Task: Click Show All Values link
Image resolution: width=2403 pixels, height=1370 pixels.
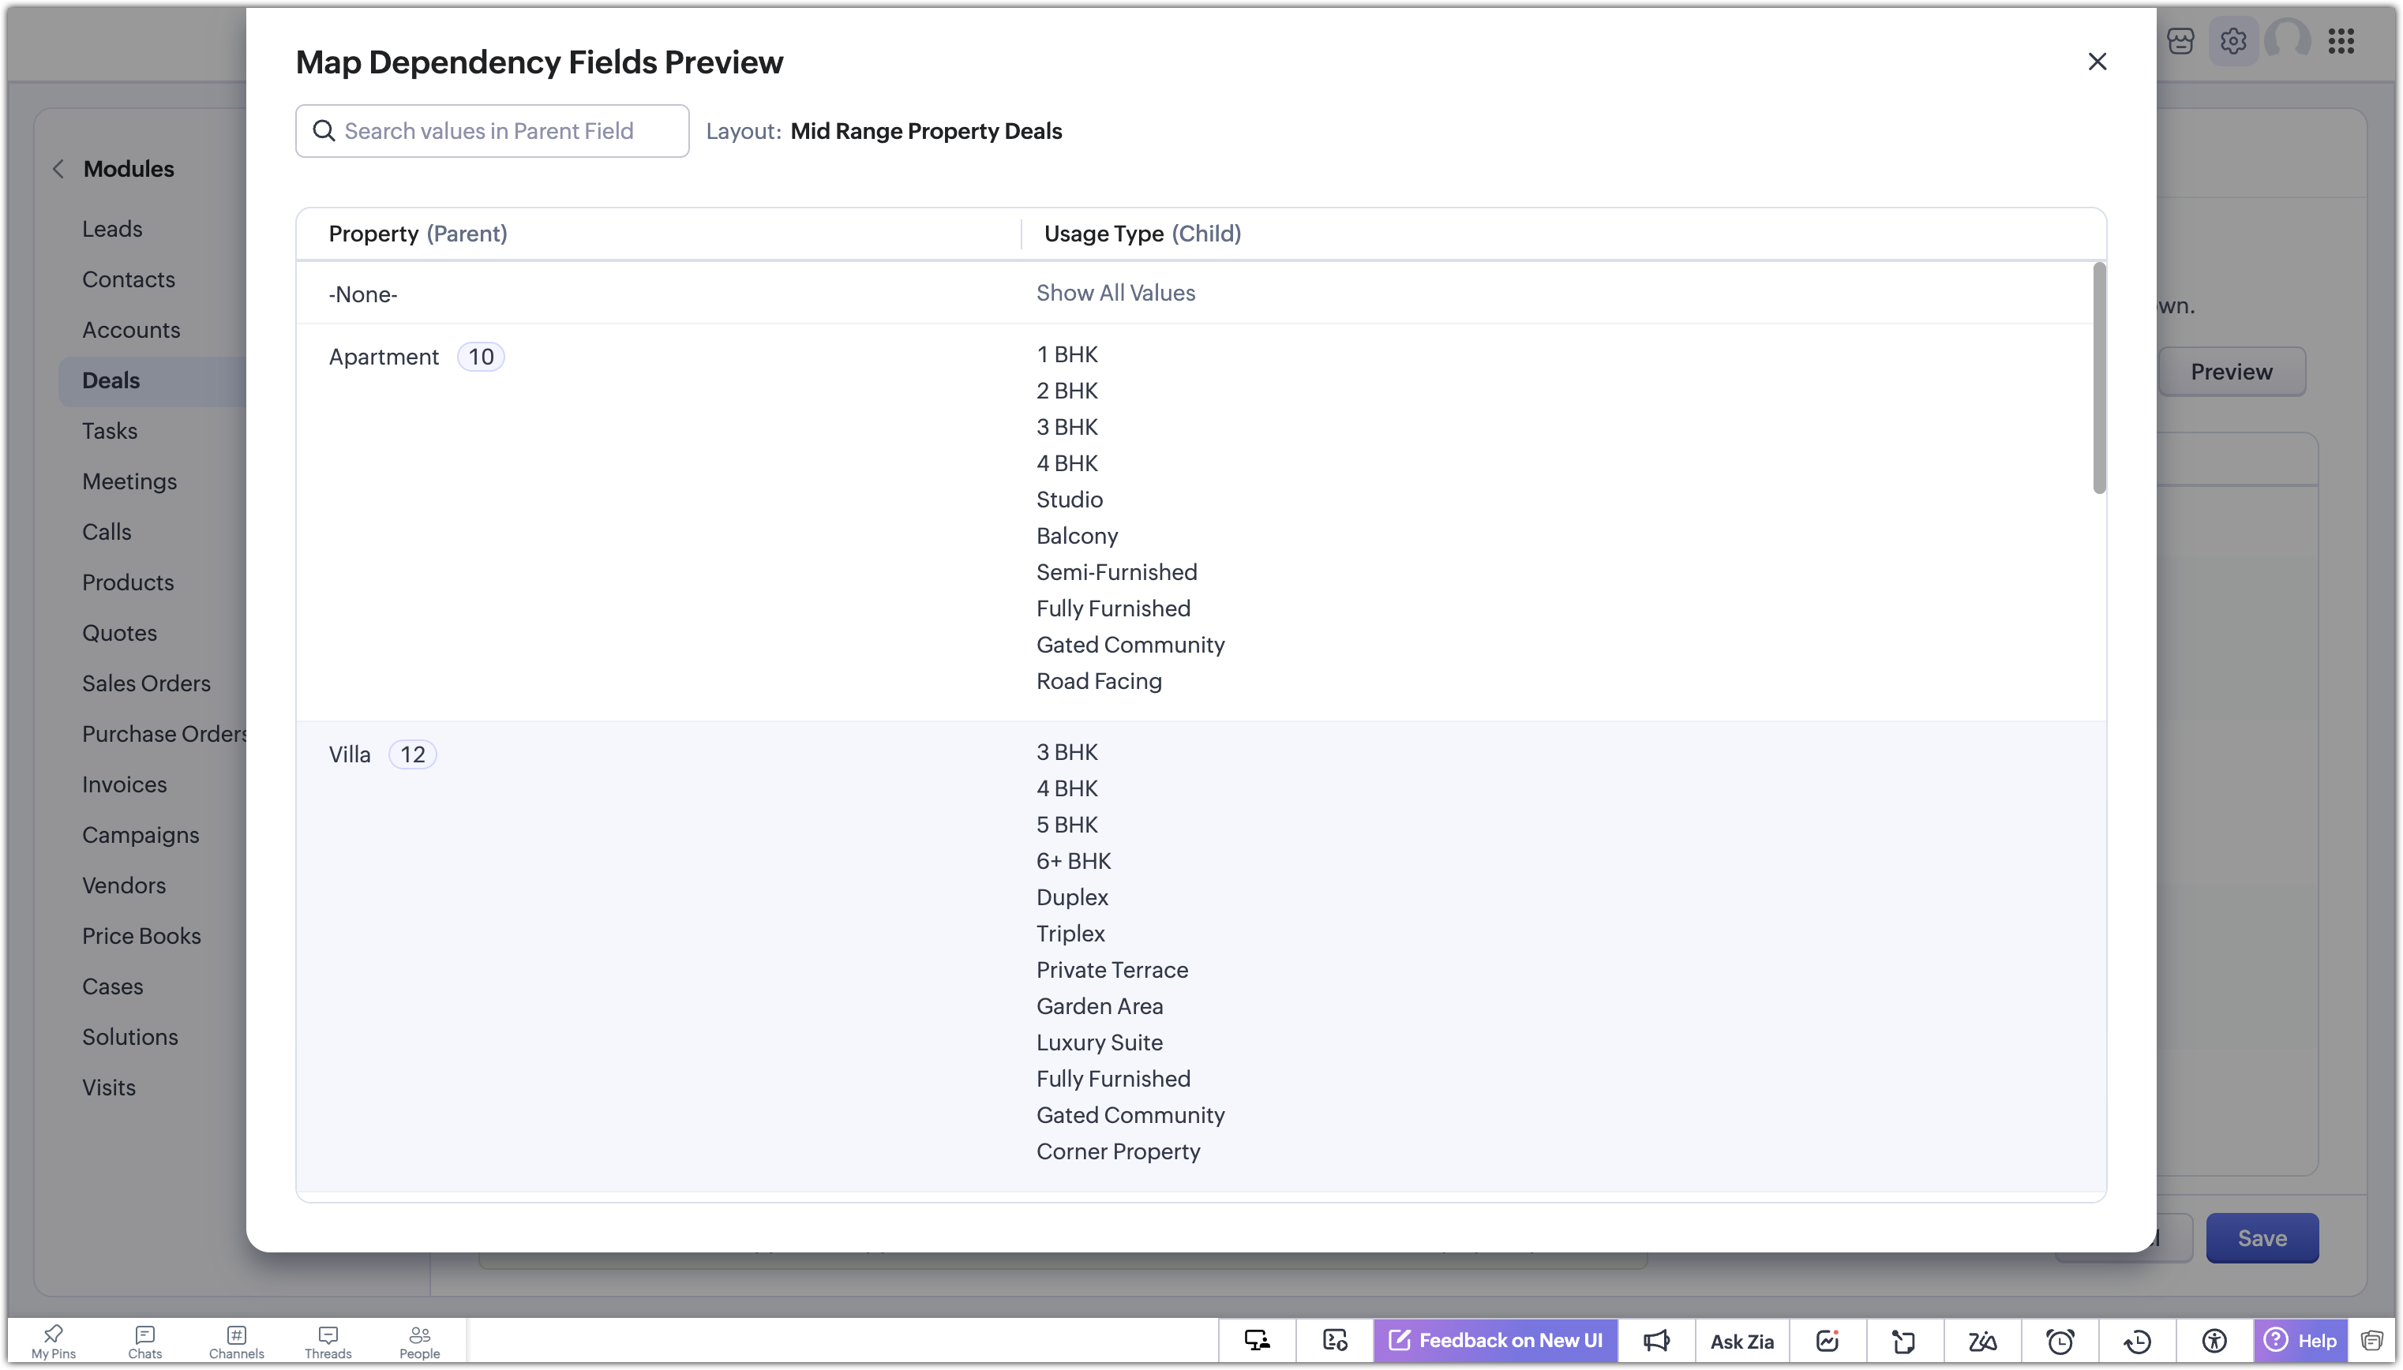Action: [1115, 294]
